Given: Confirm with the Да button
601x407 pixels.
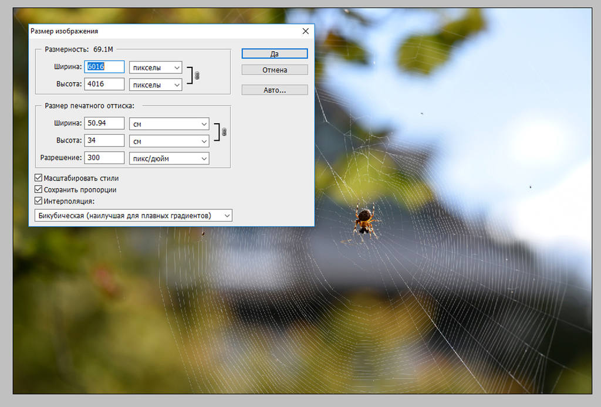Looking at the screenshot, I should point(275,53).
